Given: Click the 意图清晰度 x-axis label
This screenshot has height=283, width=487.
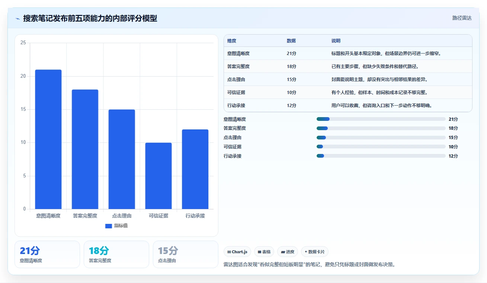Looking at the screenshot, I should [x=48, y=216].
